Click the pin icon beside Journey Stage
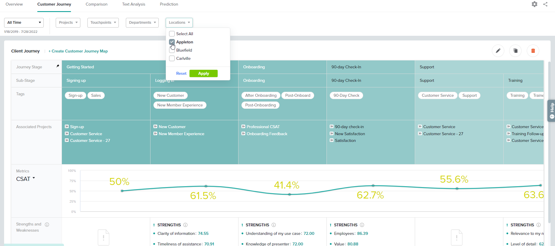This screenshot has height=246, width=555. pos(58,66)
